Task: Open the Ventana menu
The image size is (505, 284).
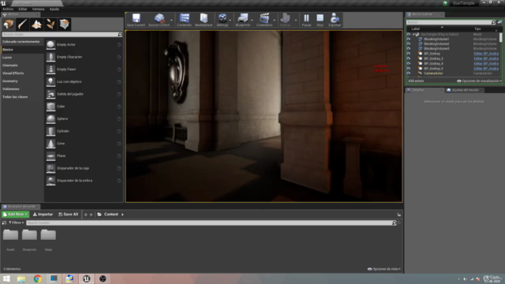Action: click(x=39, y=9)
